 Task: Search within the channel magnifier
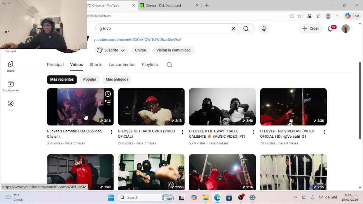[170, 65]
